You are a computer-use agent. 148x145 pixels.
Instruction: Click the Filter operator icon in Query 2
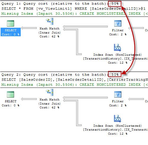[x=118, y=94]
